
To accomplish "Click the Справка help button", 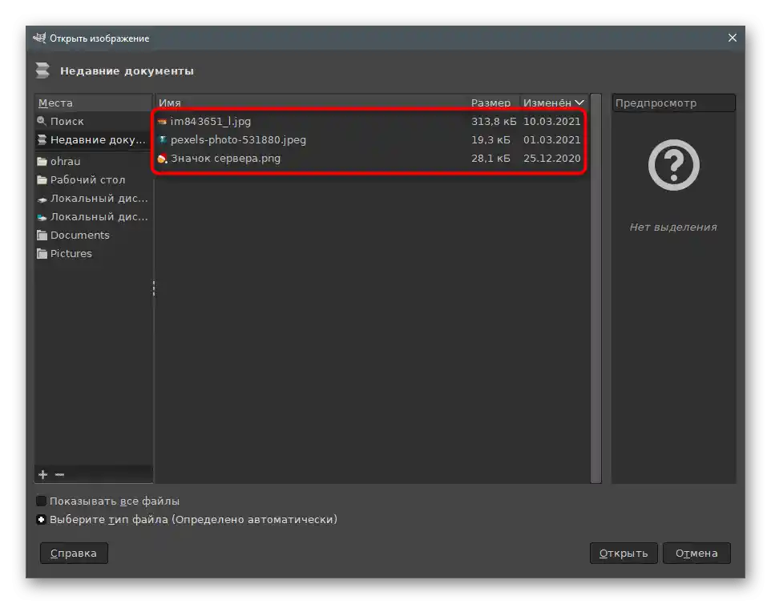I will click(x=74, y=553).
